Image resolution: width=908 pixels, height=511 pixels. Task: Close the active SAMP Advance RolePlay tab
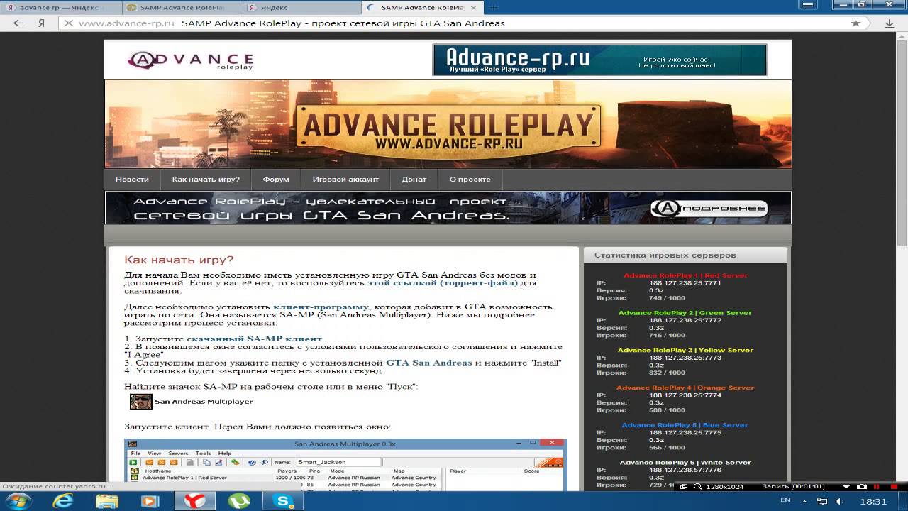[x=473, y=7]
